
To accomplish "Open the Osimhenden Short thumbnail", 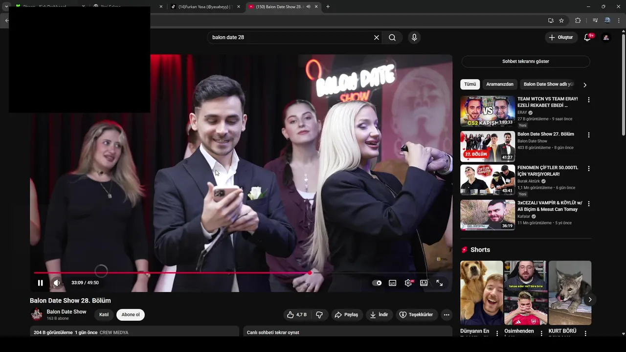I will (526, 293).
